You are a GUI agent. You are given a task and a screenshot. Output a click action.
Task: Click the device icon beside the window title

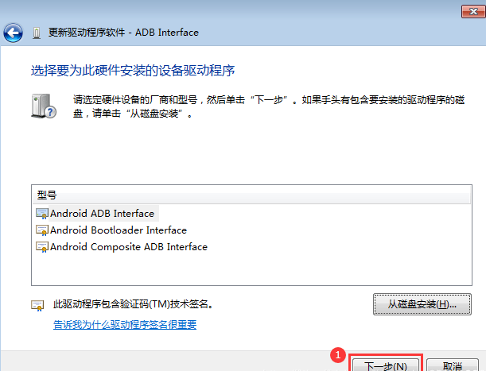tap(37, 33)
